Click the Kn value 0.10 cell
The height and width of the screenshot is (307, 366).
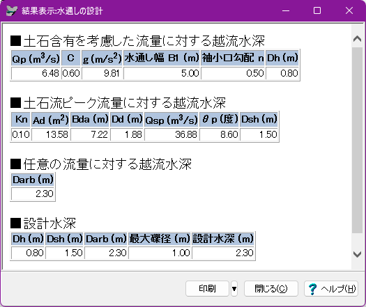point(21,134)
